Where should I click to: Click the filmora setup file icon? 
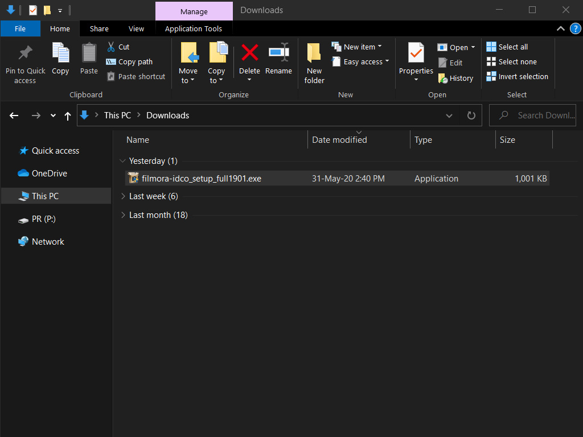coord(133,178)
